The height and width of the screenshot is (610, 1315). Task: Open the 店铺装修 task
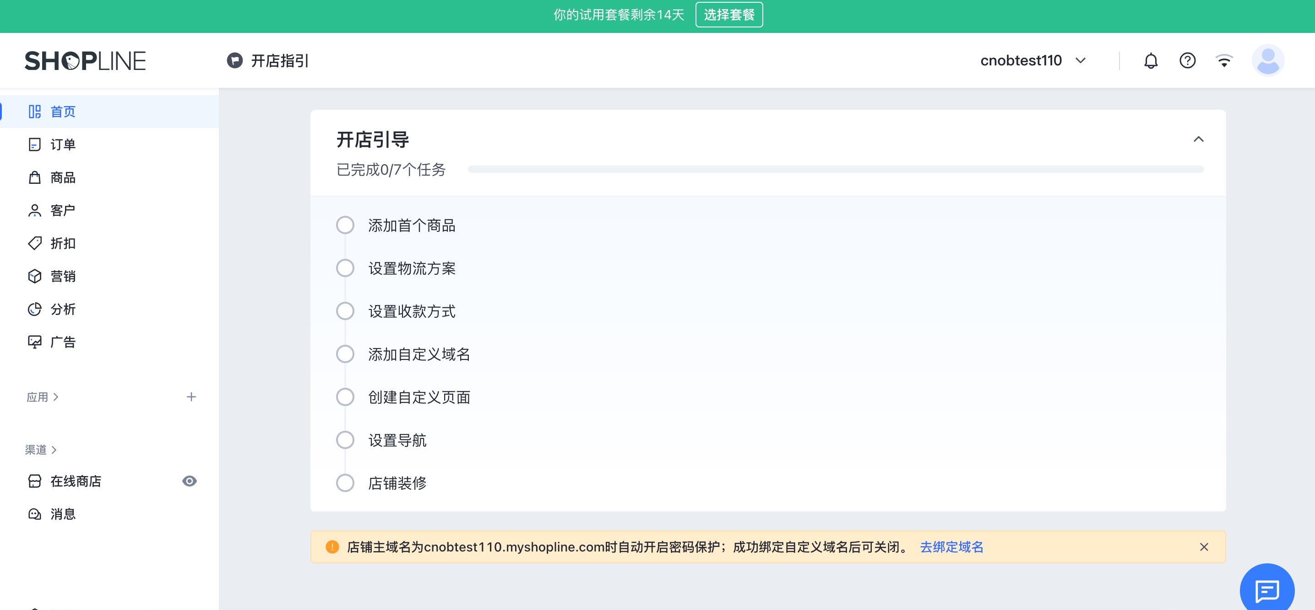(397, 483)
